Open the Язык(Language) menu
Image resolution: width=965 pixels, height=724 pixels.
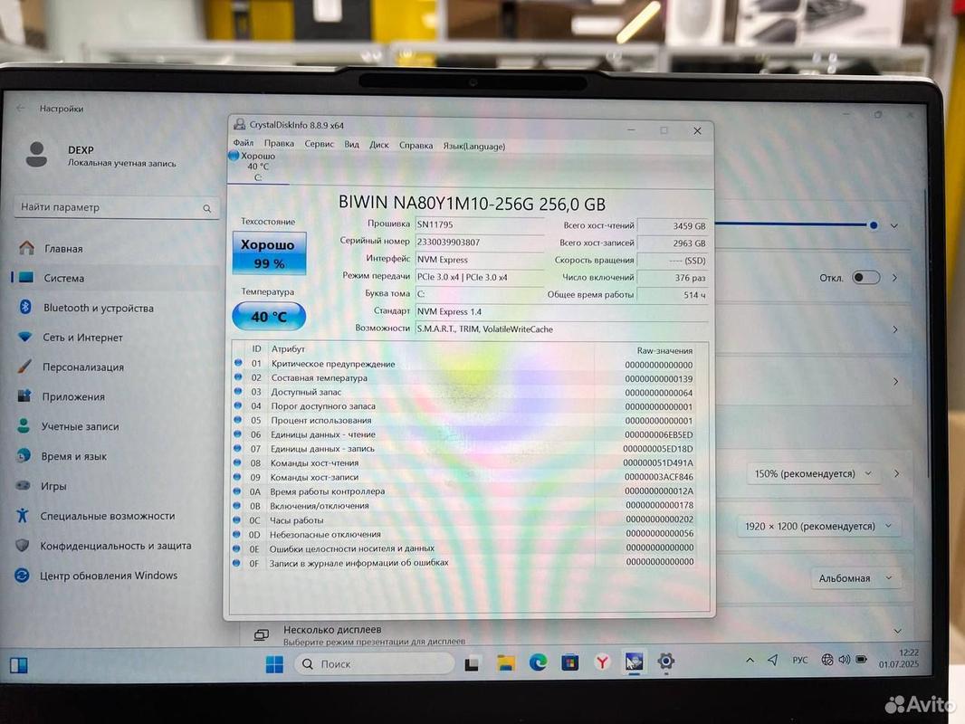tap(473, 147)
